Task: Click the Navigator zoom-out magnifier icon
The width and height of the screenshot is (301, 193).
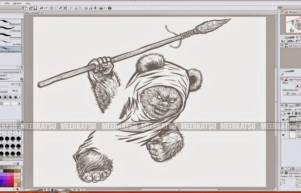Action: [297, 37]
